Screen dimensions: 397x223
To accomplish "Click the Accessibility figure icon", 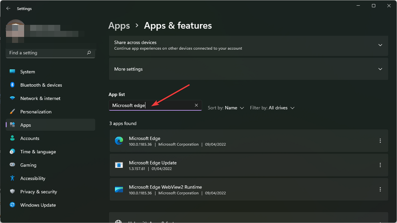I will coord(12,178).
